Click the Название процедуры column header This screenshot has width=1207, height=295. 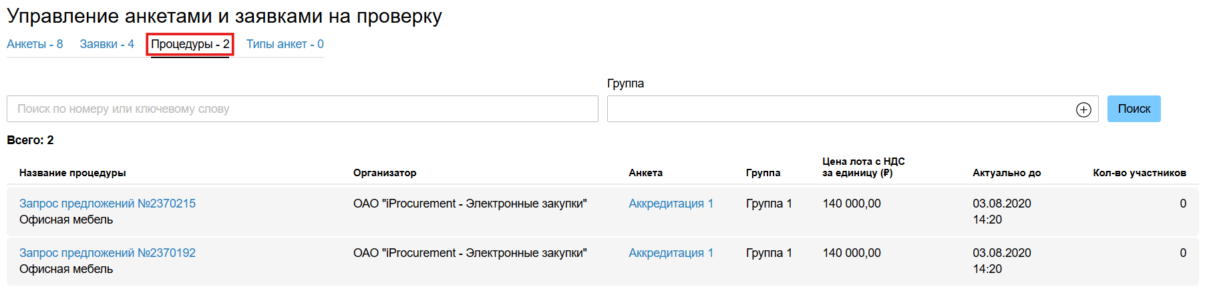point(73,173)
